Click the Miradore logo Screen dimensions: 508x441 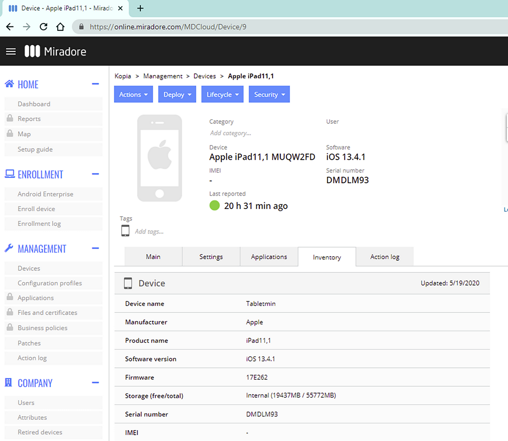55,52
